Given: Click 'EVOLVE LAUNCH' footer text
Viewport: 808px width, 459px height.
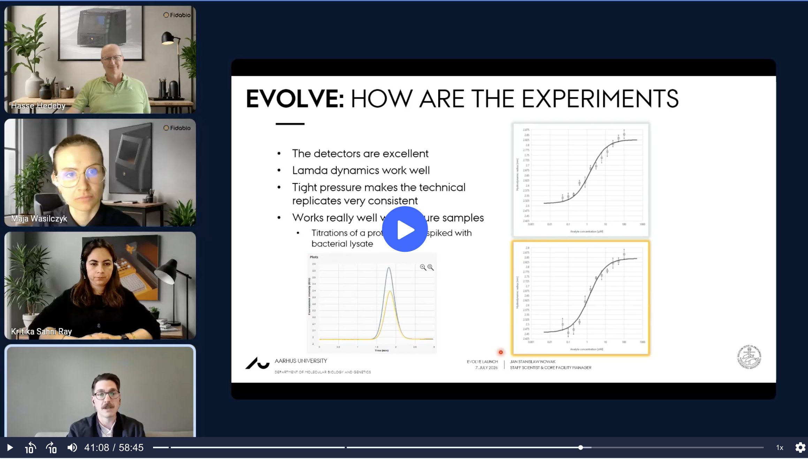Looking at the screenshot, I should coord(482,362).
